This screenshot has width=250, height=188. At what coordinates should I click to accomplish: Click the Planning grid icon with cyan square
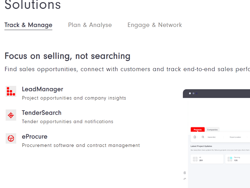point(230,159)
